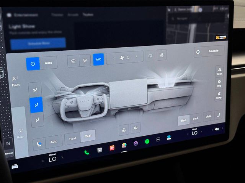Tap the passenger seat icon
Screen dimensions: 245x183
pyautogui.click(x=219, y=115)
